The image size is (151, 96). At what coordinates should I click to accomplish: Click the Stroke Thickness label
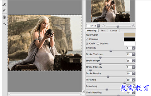pyautogui.click(x=95, y=54)
